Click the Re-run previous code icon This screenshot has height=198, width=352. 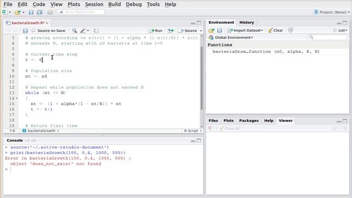pyautogui.click(x=170, y=31)
